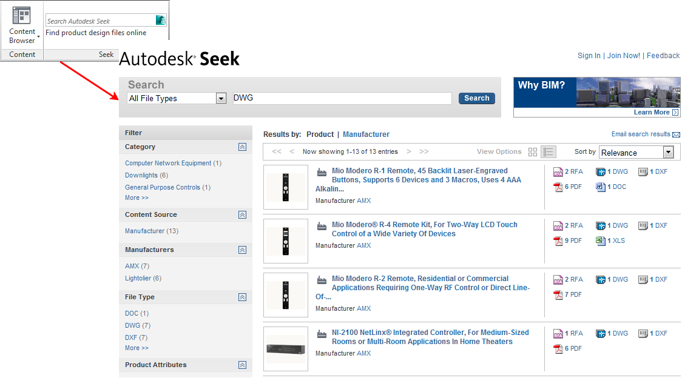Viewport: 682px width, 378px height.
Task: Follow the Sign In link
Action: (589, 56)
